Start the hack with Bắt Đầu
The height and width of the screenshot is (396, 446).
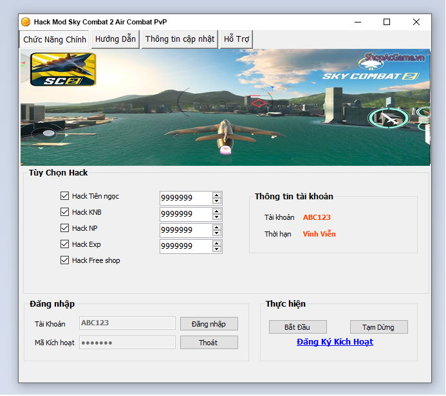click(298, 327)
